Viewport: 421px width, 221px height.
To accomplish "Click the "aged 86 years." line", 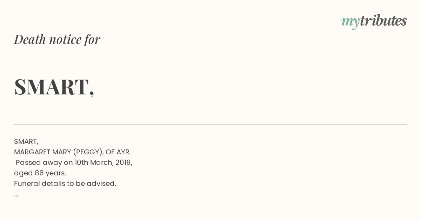I will (40, 173).
